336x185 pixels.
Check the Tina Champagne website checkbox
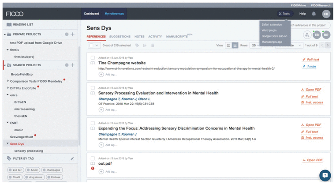(x=93, y=58)
